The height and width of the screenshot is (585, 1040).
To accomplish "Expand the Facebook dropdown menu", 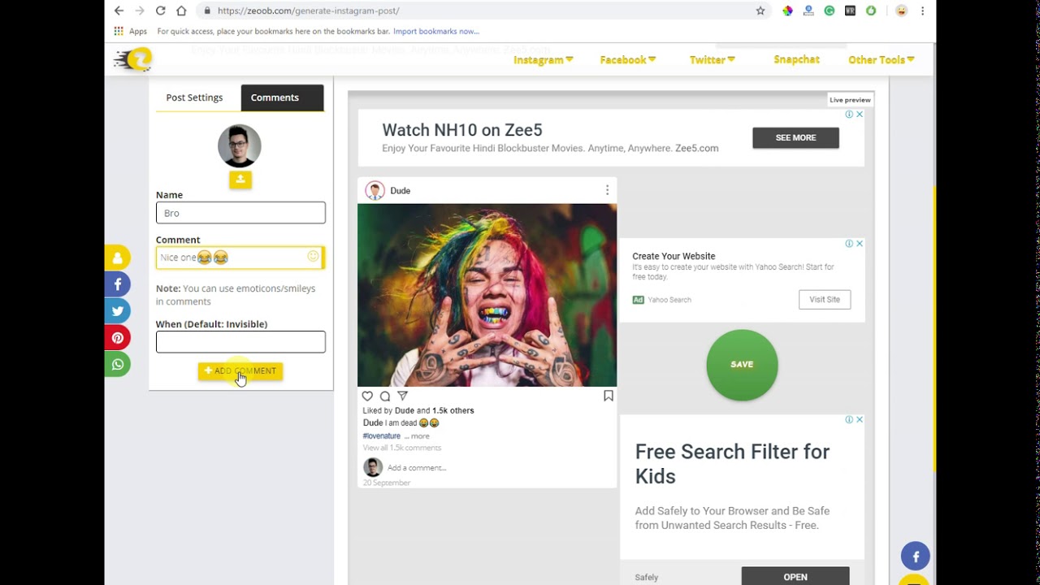I will 627,59.
